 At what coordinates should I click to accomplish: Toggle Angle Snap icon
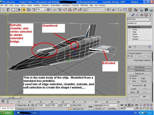point(70,10)
